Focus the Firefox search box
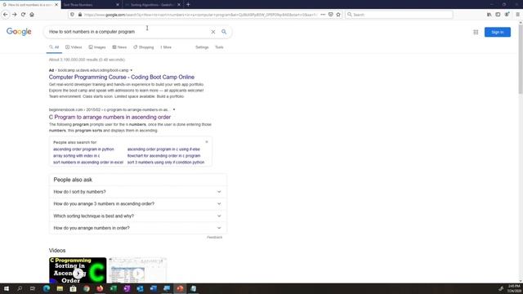The height and width of the screenshot is (294, 523). 399,15
